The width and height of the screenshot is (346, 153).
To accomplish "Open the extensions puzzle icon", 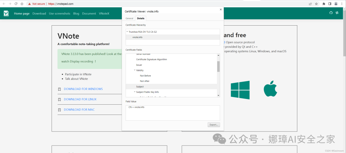I will (x=324, y=4).
